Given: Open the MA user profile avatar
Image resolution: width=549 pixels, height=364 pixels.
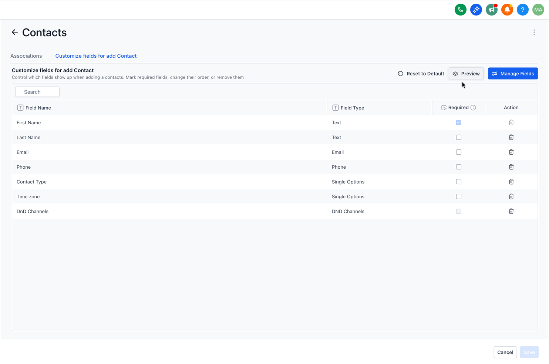Looking at the screenshot, I should click(x=538, y=10).
